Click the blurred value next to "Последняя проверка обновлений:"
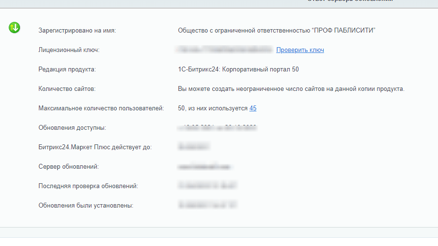 pos(207,185)
